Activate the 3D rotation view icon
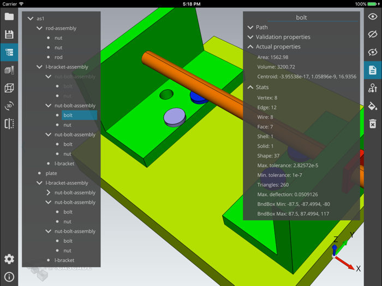The height and width of the screenshot is (286, 382). coord(9,106)
